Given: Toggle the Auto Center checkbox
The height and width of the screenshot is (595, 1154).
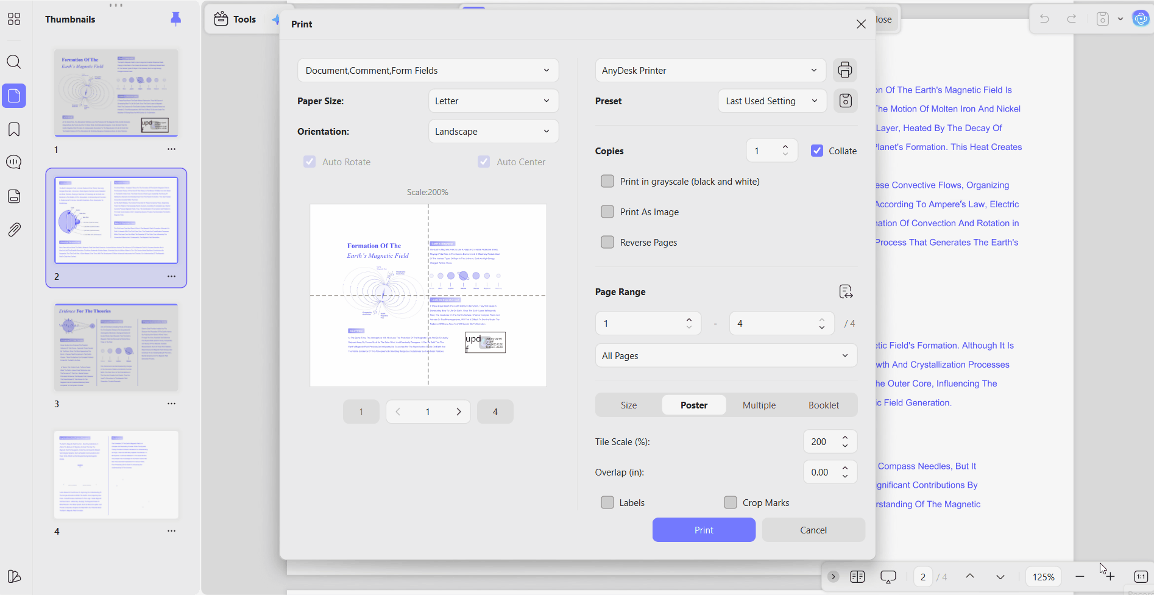Looking at the screenshot, I should 484,162.
